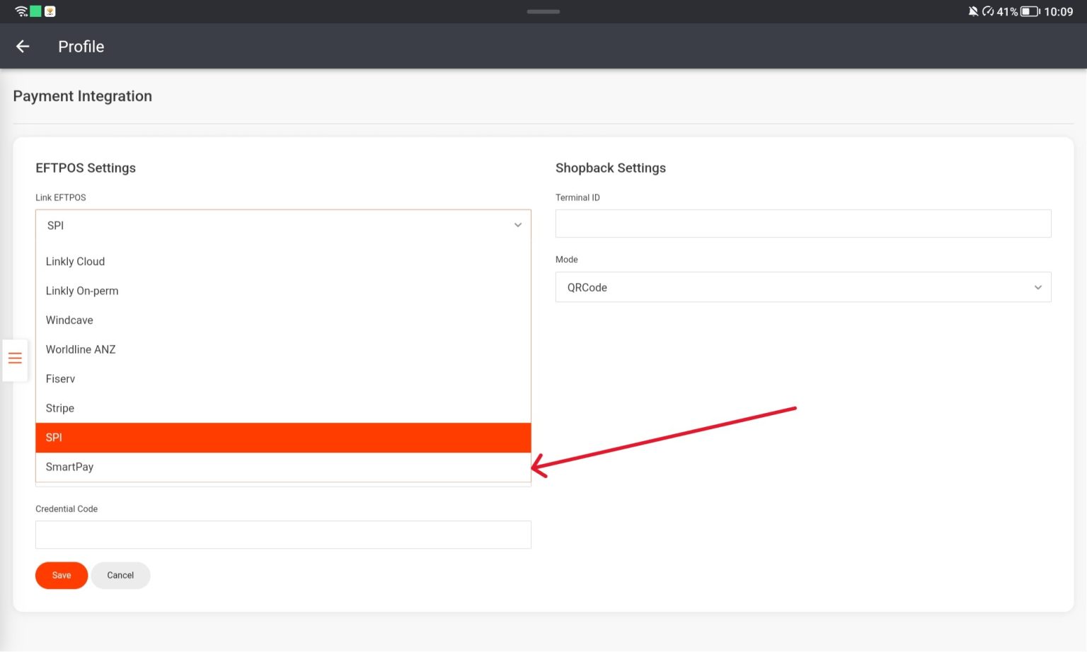The image size is (1087, 652).
Task: Click the orange Save button
Action: (62, 576)
